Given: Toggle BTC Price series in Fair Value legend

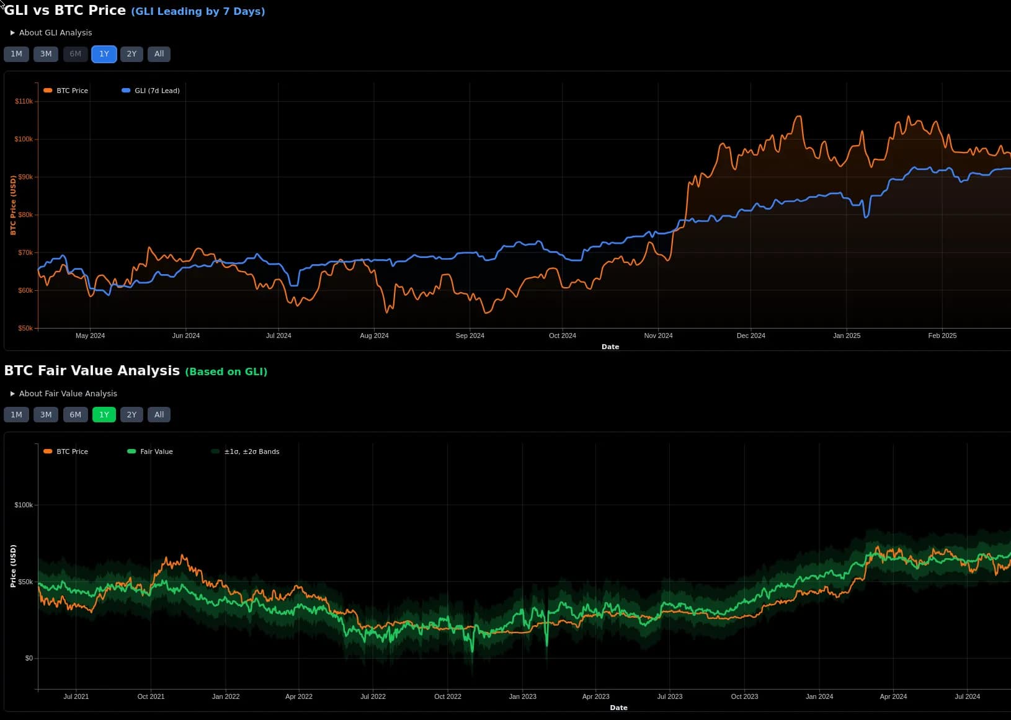Looking at the screenshot, I should tap(66, 451).
